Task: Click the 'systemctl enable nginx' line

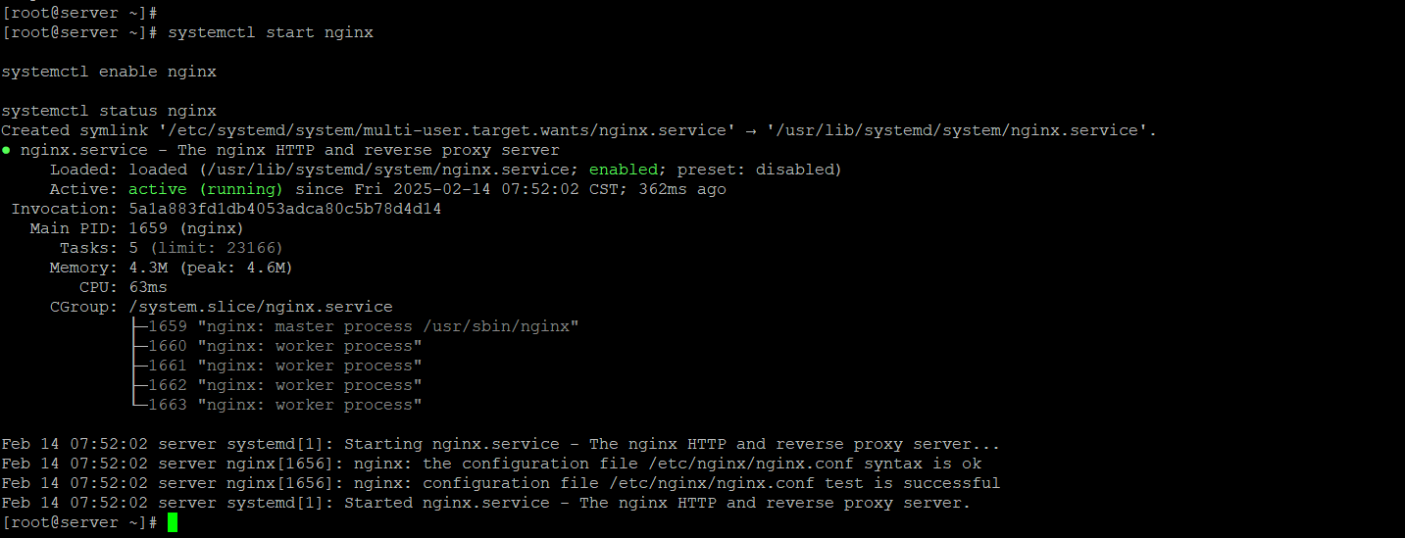Action: [x=109, y=72]
